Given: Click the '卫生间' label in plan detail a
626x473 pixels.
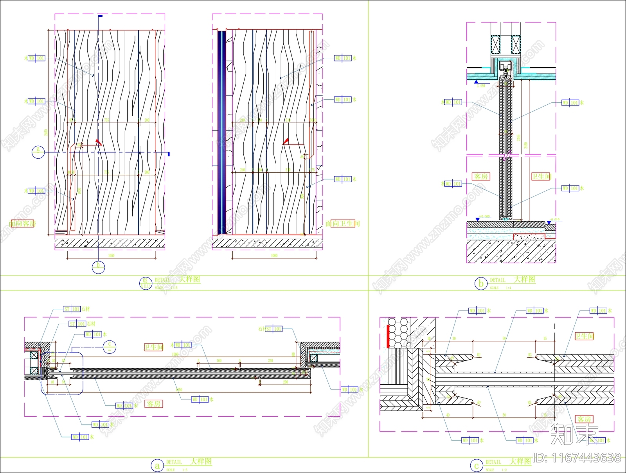Looking at the screenshot, I should point(154,347).
